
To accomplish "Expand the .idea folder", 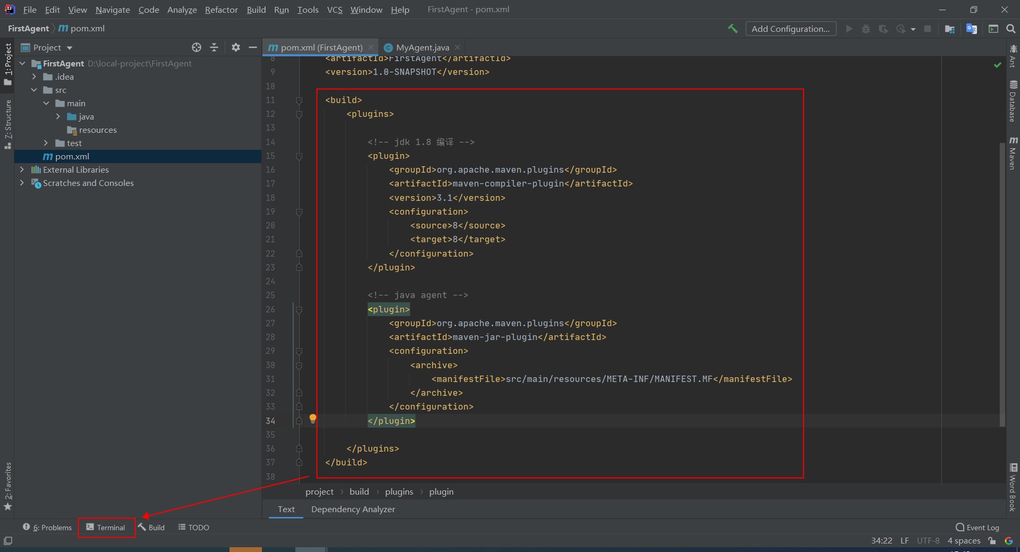I will (x=34, y=77).
